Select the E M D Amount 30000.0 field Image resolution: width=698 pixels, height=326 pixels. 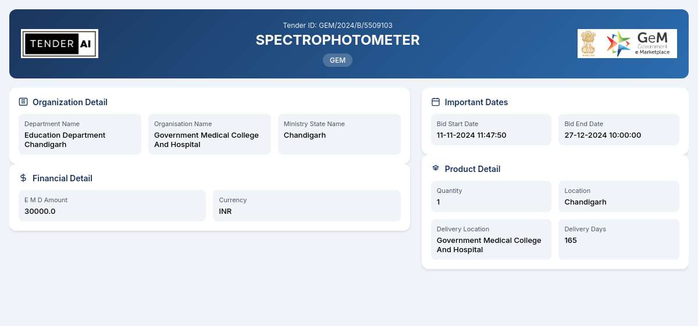(112, 206)
